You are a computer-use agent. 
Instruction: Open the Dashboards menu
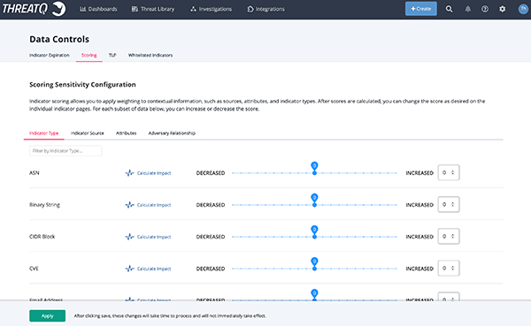tap(98, 9)
